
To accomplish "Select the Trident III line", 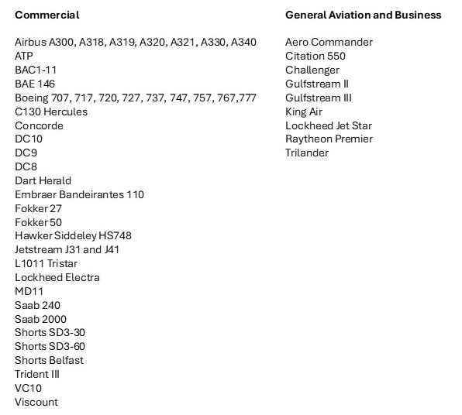I will [x=37, y=375].
